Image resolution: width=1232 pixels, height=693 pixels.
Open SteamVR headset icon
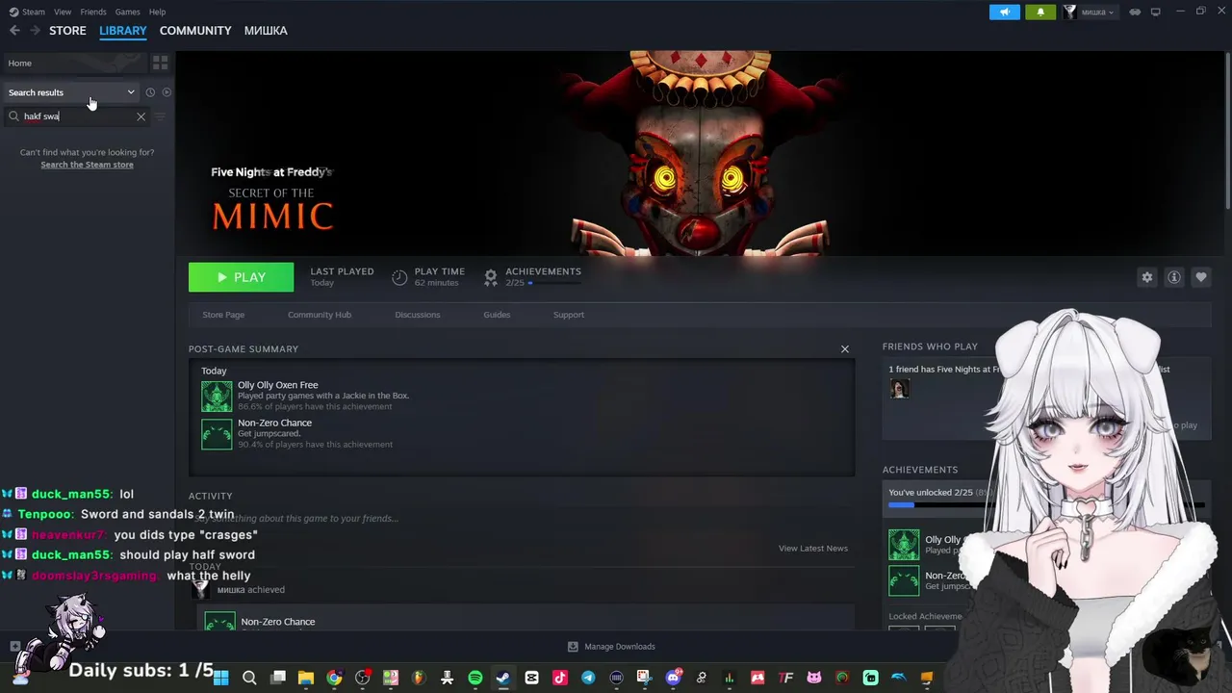coord(1135,12)
